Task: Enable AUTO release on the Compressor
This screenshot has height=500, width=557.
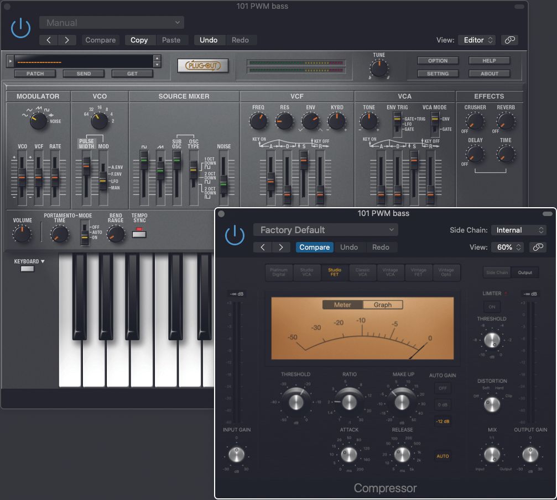Action: tap(443, 456)
